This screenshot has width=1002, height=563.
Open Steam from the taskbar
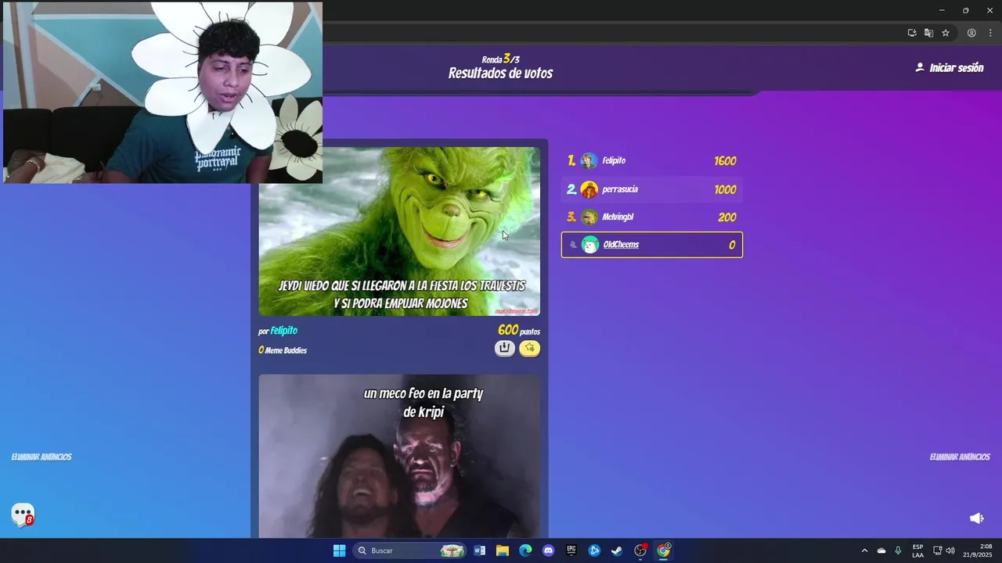pos(617,550)
